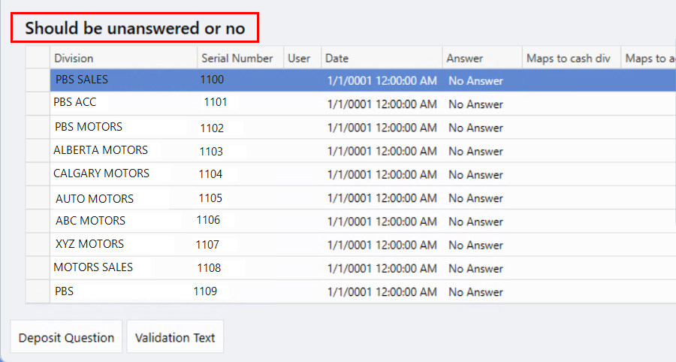The width and height of the screenshot is (676, 362).
Task: Select the XYZ MOTORS row
Action: [x=363, y=244]
